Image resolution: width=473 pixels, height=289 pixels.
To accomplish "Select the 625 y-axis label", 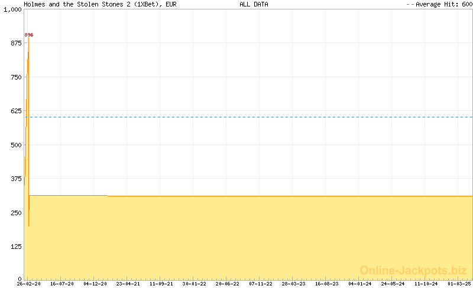I will click(x=15, y=110).
